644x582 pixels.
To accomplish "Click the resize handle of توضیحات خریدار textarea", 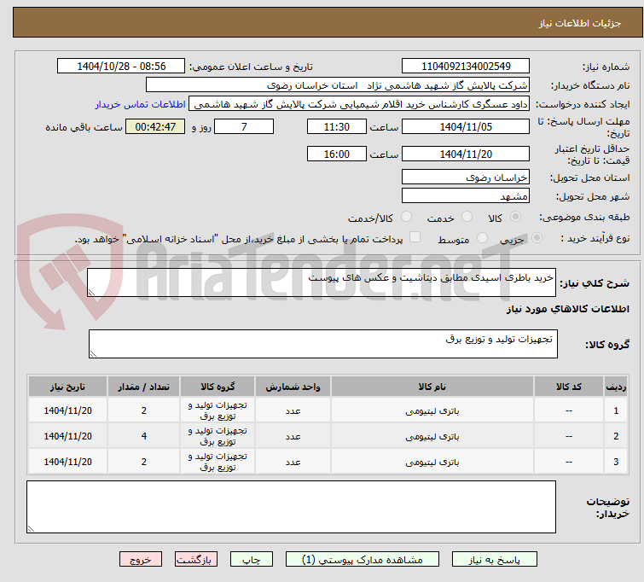I will [31, 529].
